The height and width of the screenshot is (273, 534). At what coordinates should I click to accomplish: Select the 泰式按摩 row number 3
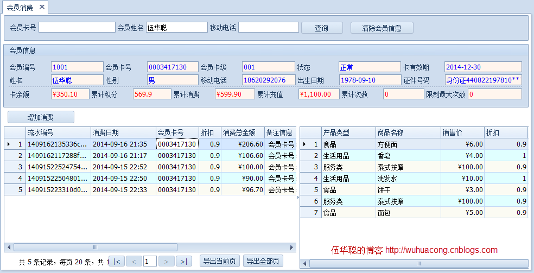[x=408, y=167]
